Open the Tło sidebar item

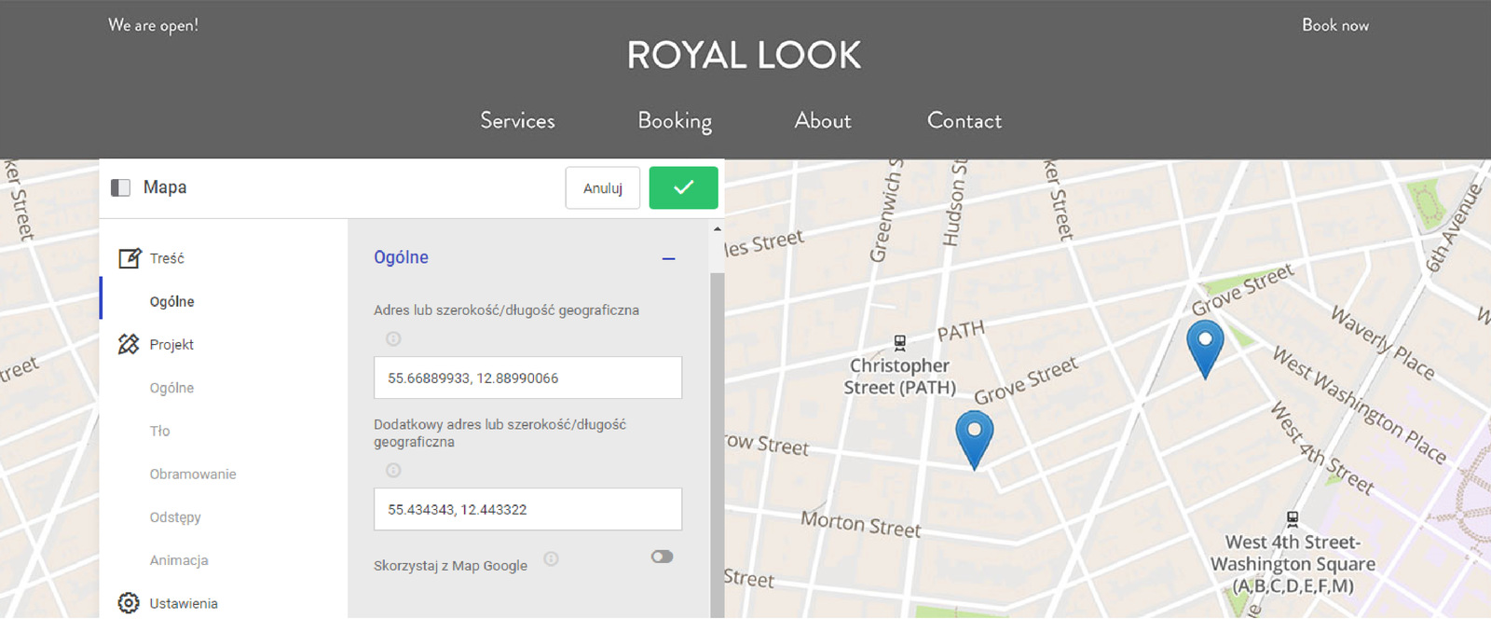pos(160,431)
